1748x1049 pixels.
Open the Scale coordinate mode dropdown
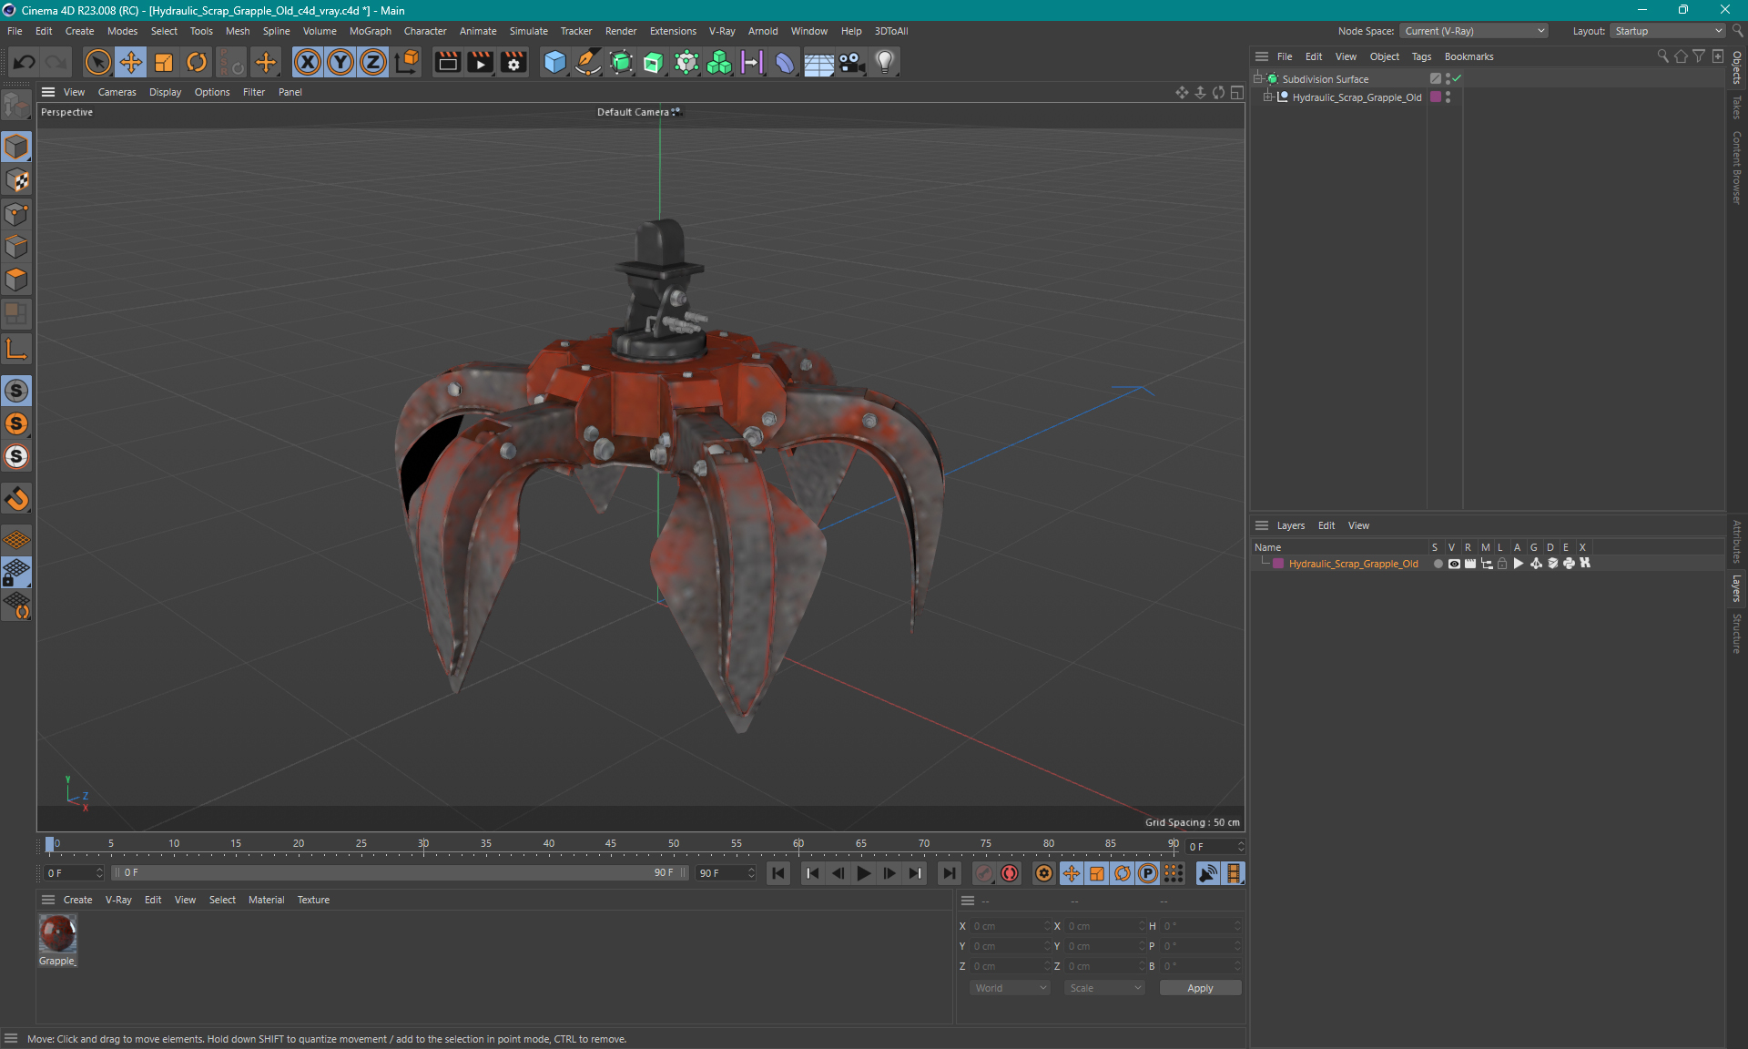click(1104, 988)
